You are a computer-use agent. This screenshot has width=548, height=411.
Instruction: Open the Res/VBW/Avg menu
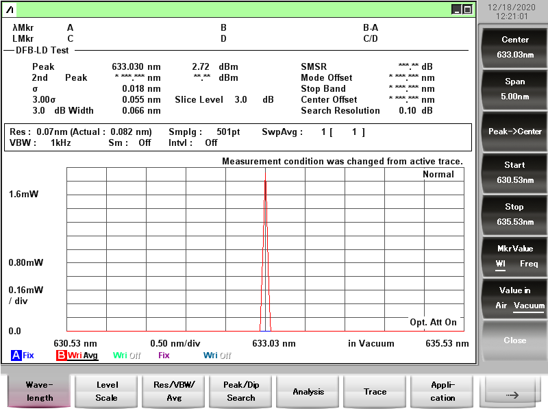point(174,392)
